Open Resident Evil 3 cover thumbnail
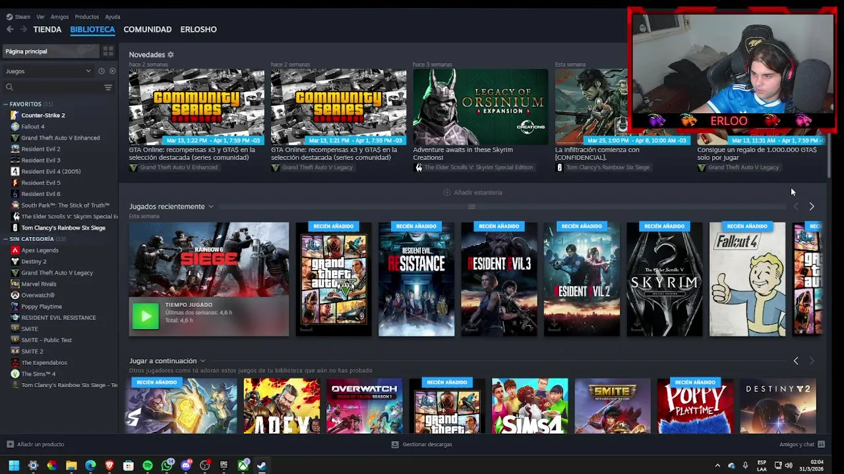 [498, 279]
